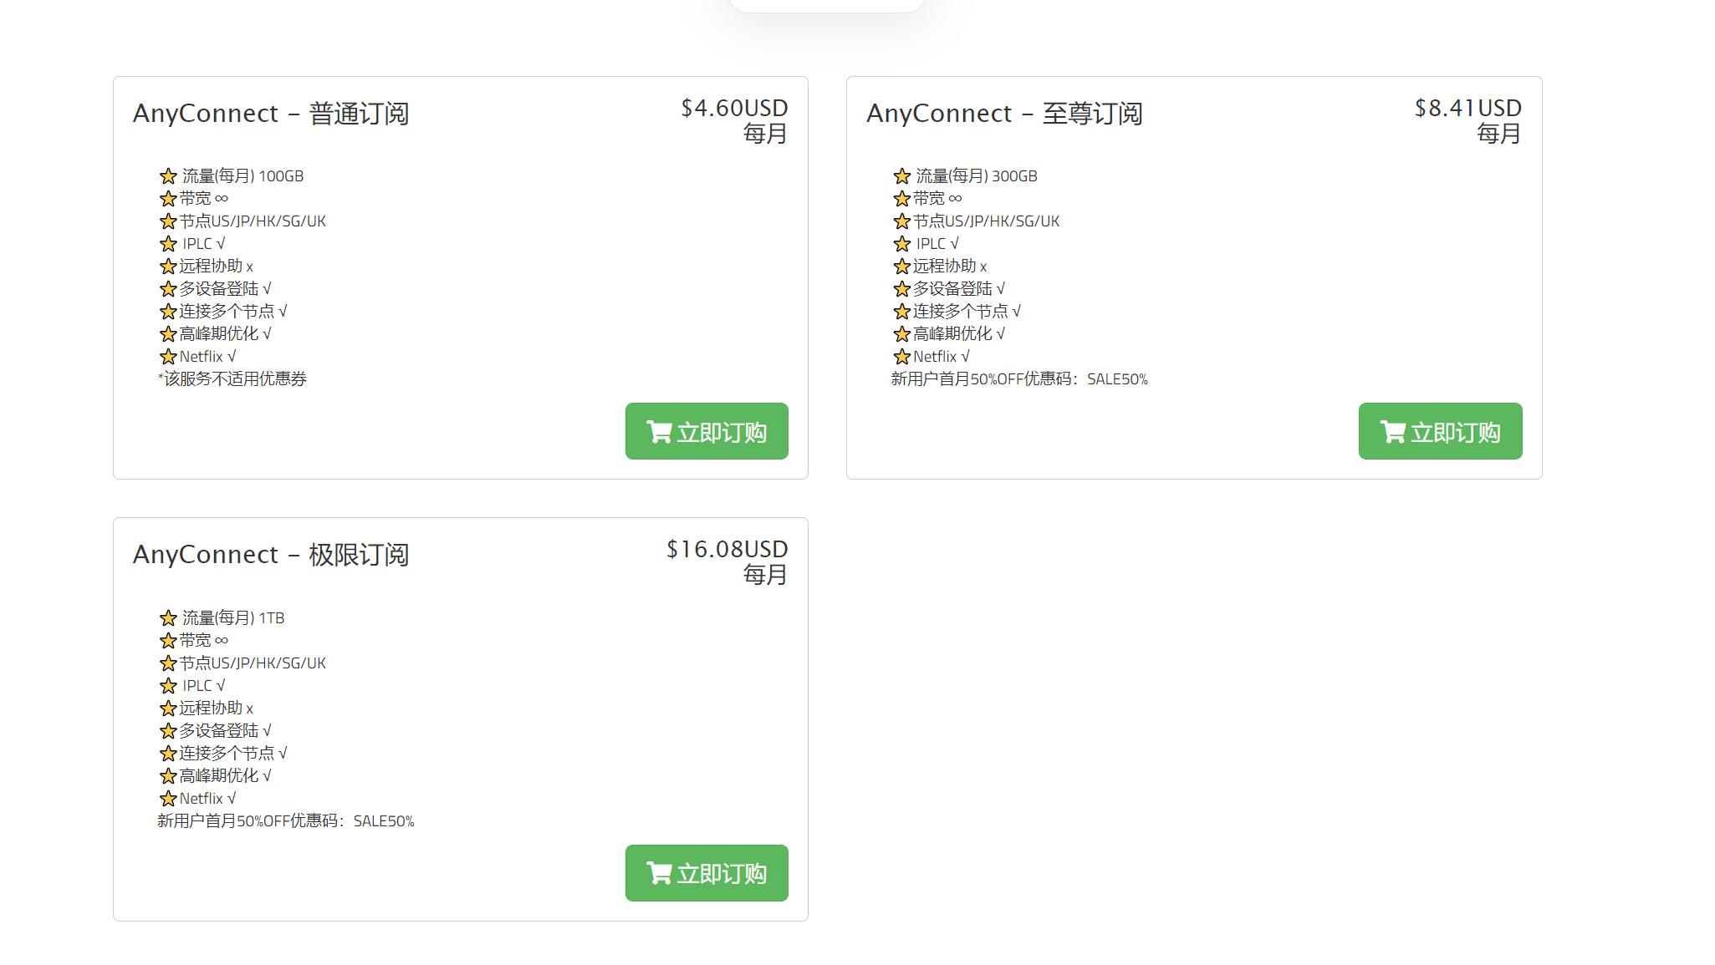
Task: Click the shopping cart icon on 普通订阅 order button
Action: [658, 431]
